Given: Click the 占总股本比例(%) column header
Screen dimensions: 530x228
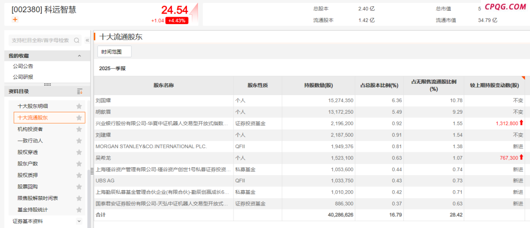Looking at the screenshot, I should [379, 85].
